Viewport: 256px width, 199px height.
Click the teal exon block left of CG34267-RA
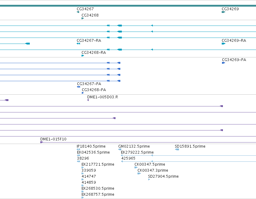pyautogui.click(x=28, y=44)
